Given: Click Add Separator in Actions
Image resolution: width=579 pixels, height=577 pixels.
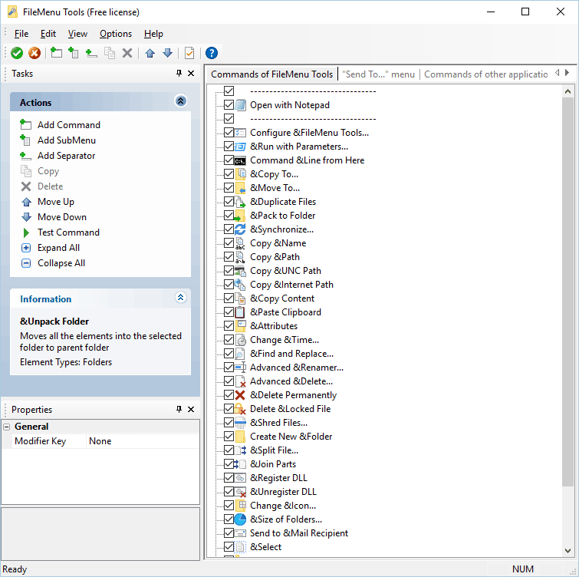Looking at the screenshot, I should (x=66, y=156).
